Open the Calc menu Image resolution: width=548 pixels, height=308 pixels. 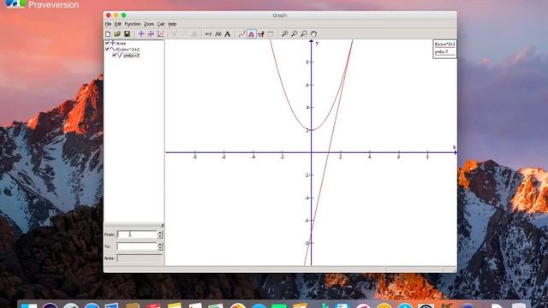coord(161,24)
